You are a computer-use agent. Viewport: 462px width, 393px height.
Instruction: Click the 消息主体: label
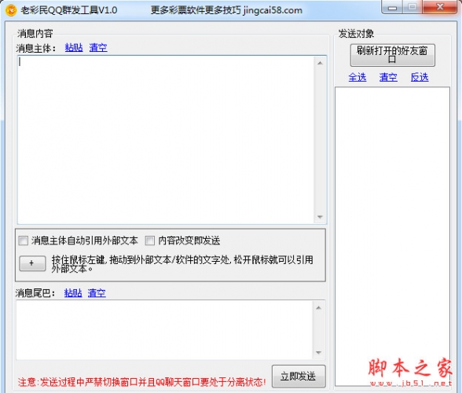pyautogui.click(x=36, y=48)
